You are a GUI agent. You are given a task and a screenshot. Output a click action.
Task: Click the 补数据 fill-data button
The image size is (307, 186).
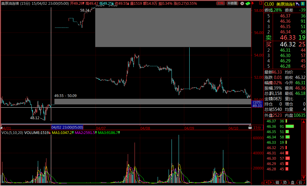coord(232,3)
